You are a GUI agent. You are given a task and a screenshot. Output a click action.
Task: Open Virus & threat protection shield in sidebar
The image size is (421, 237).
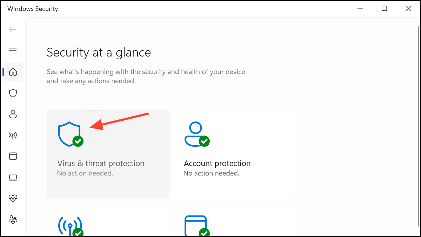(13, 93)
